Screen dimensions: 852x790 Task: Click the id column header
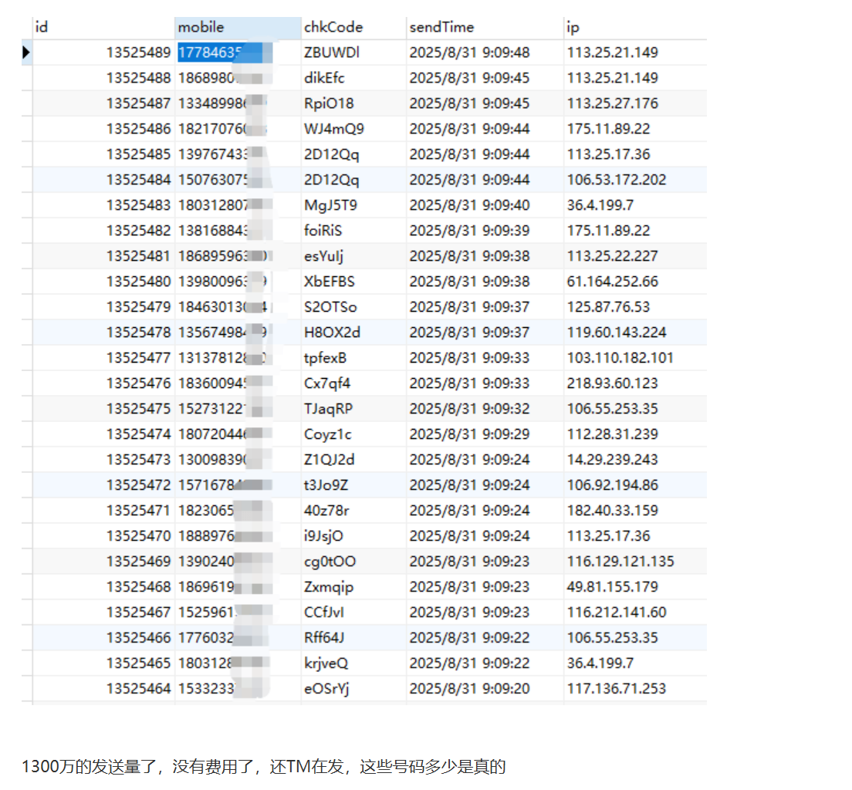click(x=103, y=27)
